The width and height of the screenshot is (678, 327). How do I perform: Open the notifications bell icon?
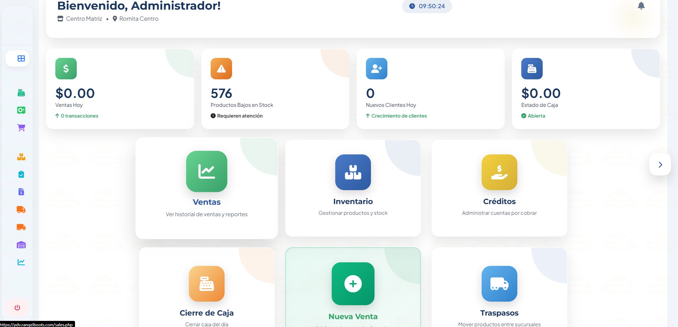point(641,6)
